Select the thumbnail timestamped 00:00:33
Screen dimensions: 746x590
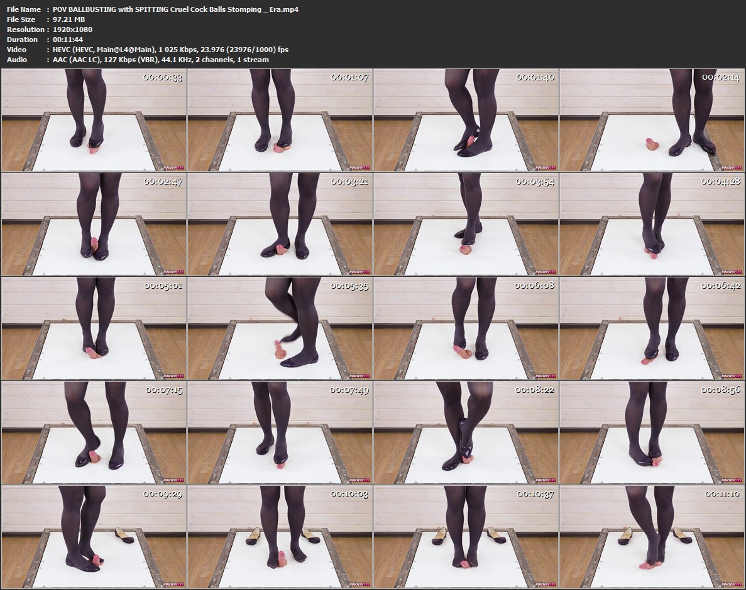coord(94,120)
